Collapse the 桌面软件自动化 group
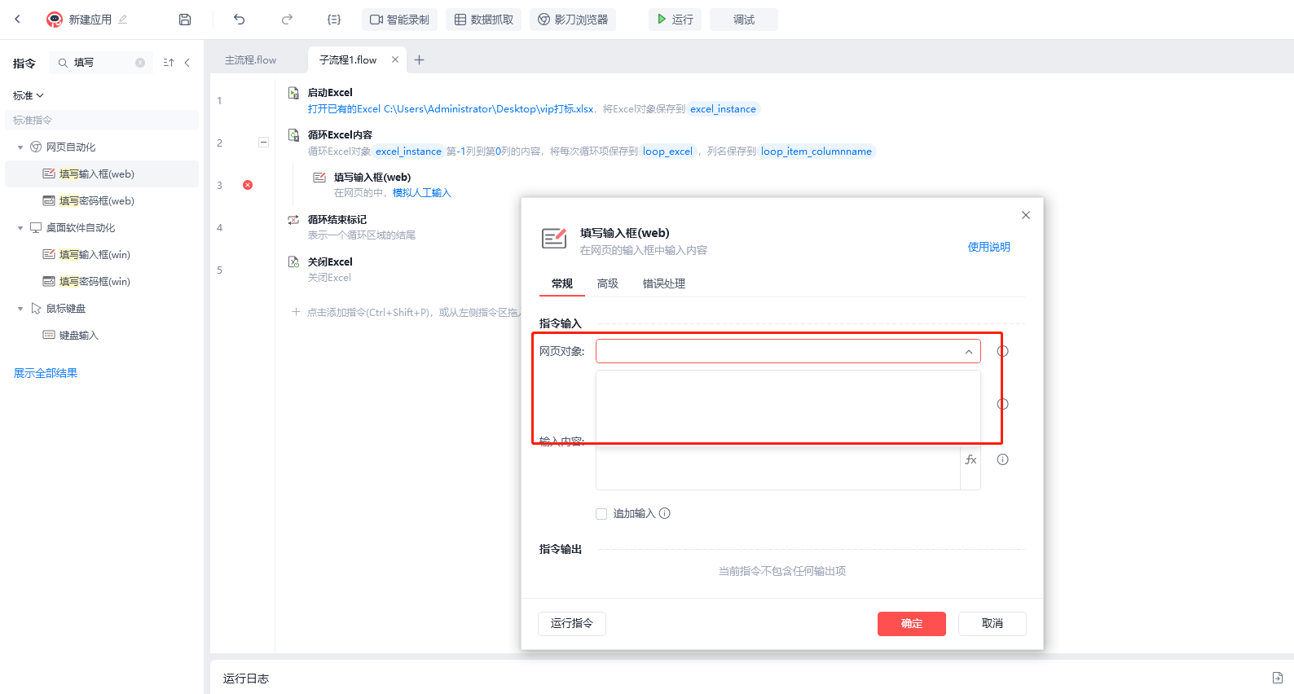Screen dimensions: 1294x694 20,228
